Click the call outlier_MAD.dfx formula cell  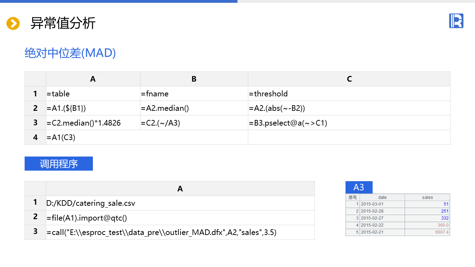pos(180,233)
